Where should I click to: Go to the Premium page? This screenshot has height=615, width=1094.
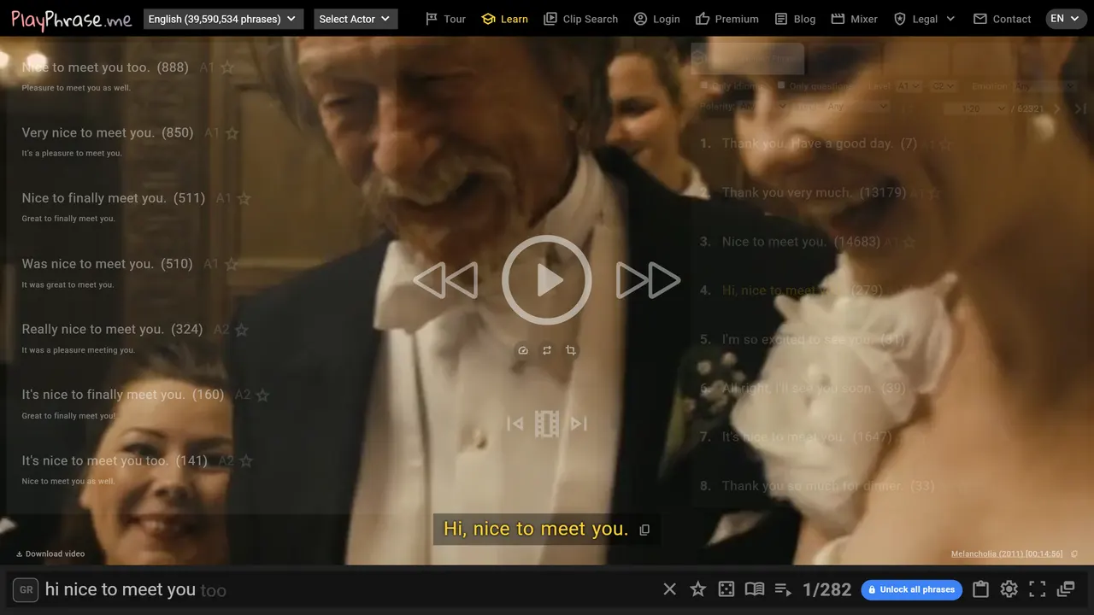tap(727, 19)
